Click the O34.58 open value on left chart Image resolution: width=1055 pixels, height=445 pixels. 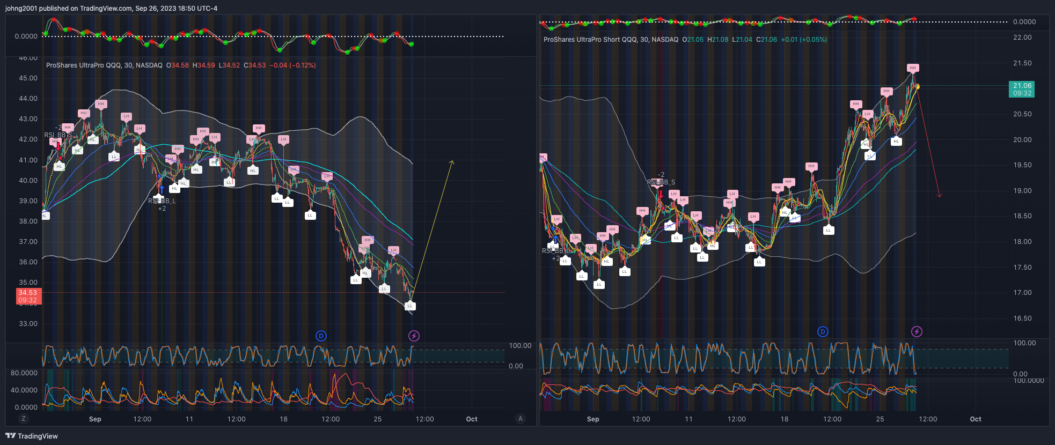178,65
